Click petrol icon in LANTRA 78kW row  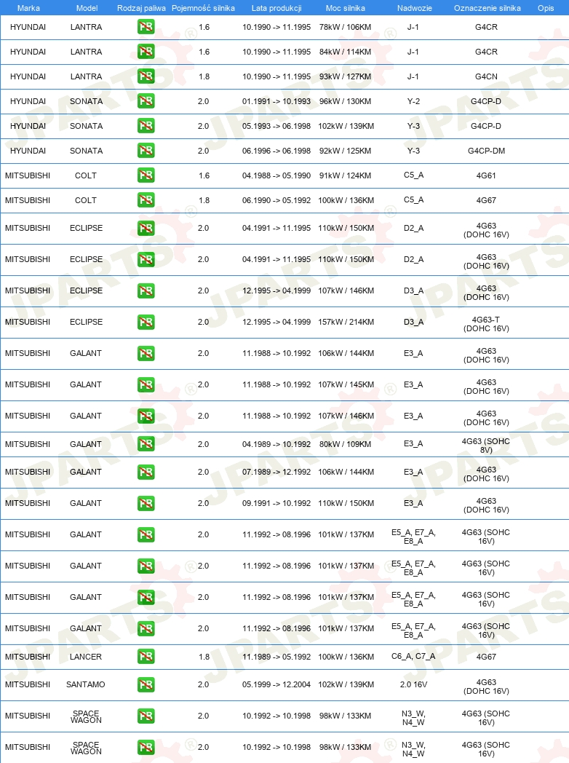tap(146, 27)
